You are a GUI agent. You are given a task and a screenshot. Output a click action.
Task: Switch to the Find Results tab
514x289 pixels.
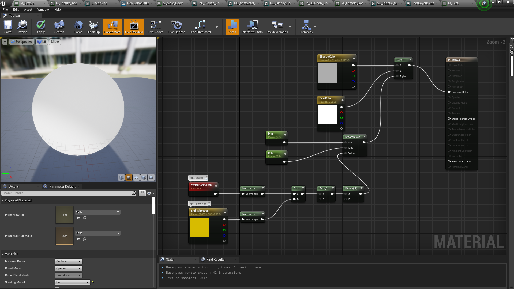coord(215,260)
